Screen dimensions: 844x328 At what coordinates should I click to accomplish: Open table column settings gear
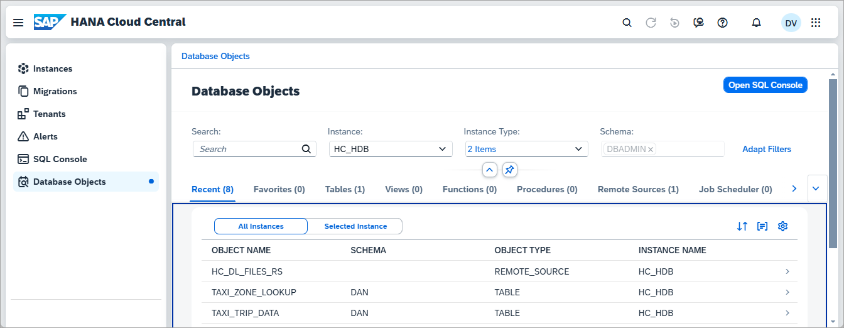782,226
